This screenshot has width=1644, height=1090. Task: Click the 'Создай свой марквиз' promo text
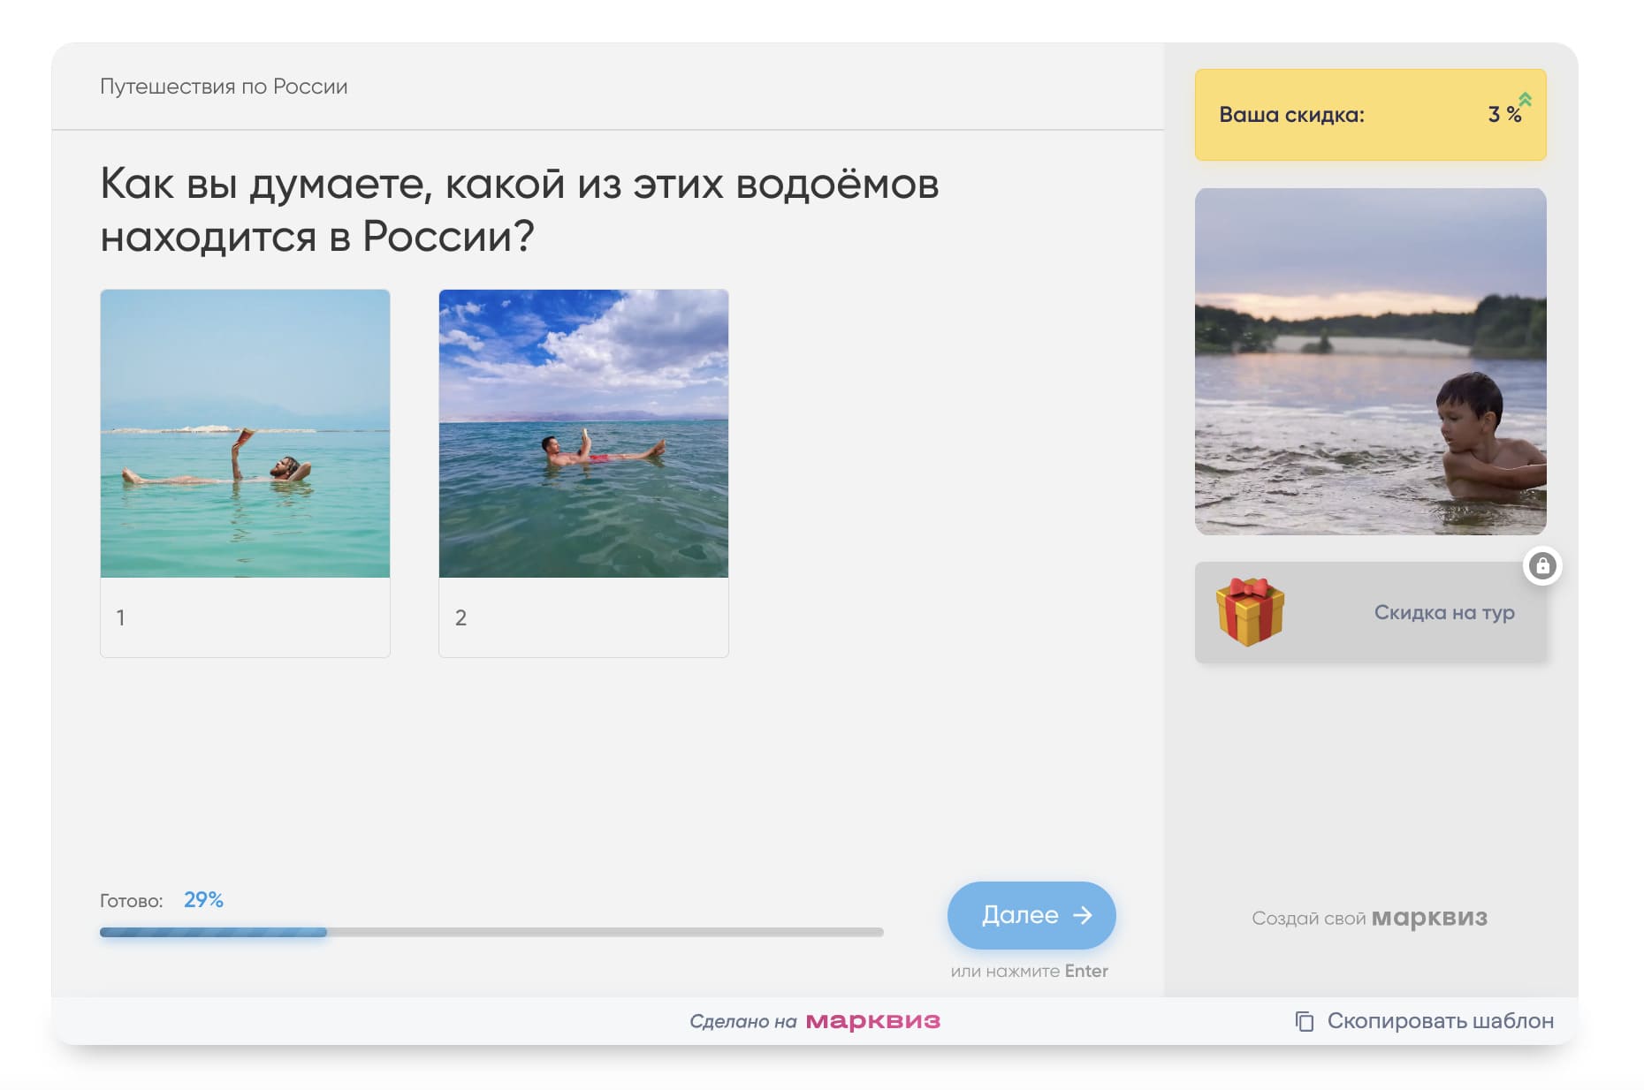pyautogui.click(x=1369, y=918)
